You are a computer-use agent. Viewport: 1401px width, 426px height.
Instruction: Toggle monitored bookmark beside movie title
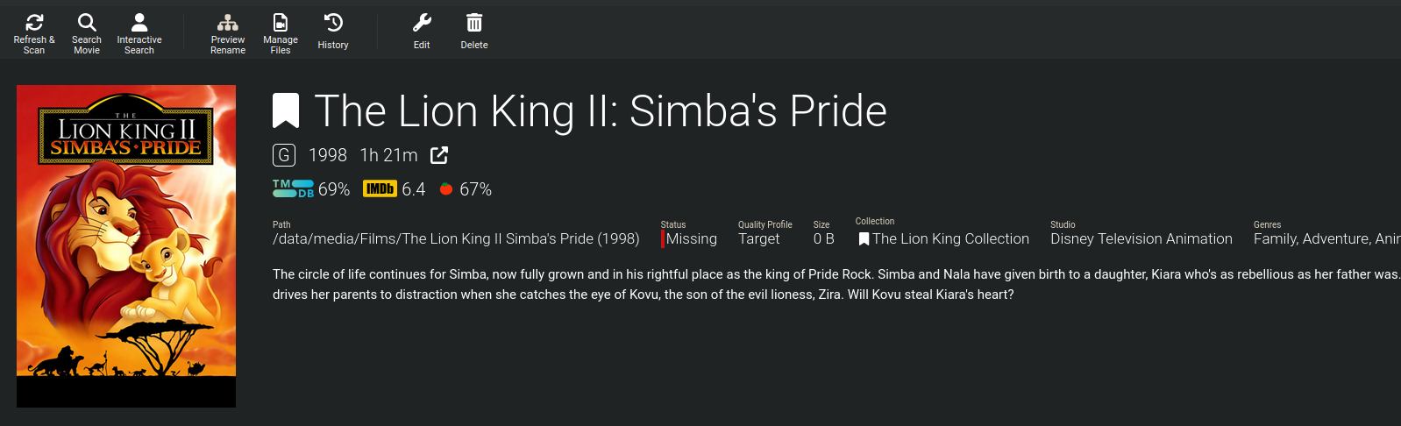286,111
